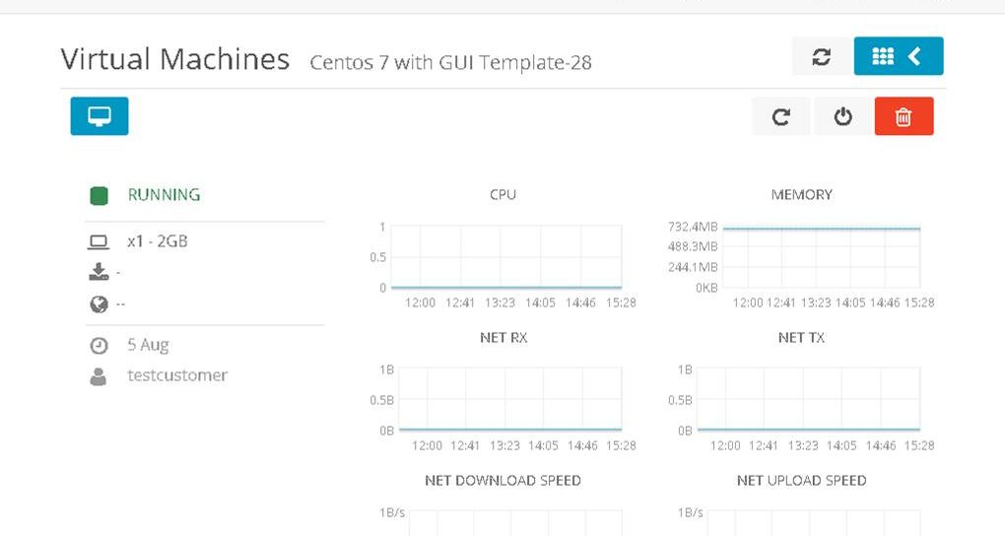This screenshot has height=536, width=1005.
Task: Click inside the NET TX chart
Action: (x=808, y=399)
